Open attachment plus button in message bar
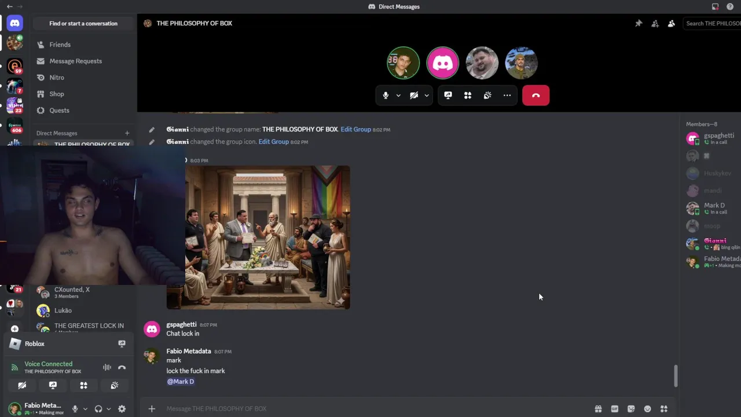The image size is (741, 417). (152, 409)
